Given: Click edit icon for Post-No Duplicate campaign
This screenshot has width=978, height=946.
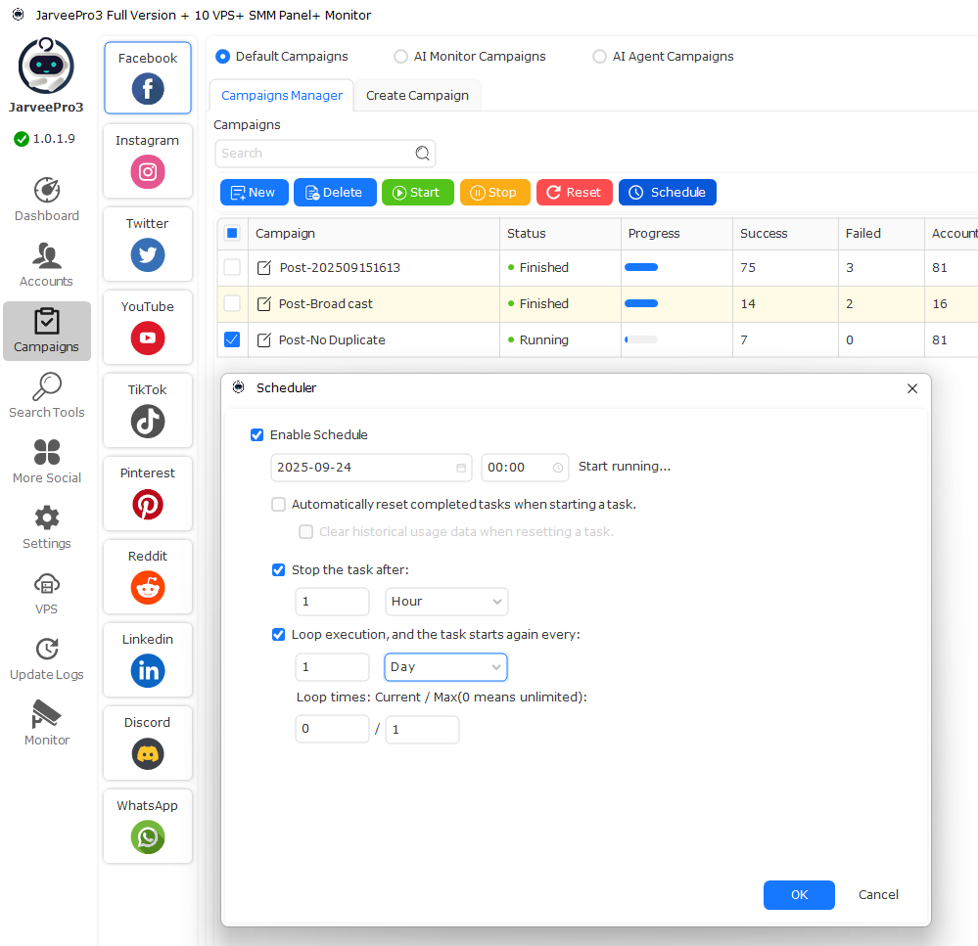Looking at the screenshot, I should pos(264,340).
